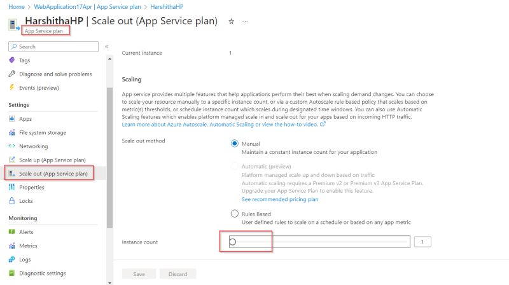Click the Scaling heading text
509x285 pixels.
132,80
